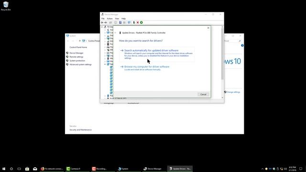The image size is (306, 172).
Task: Switch to Firefox Fix network connection window
Action: [x=52, y=169]
